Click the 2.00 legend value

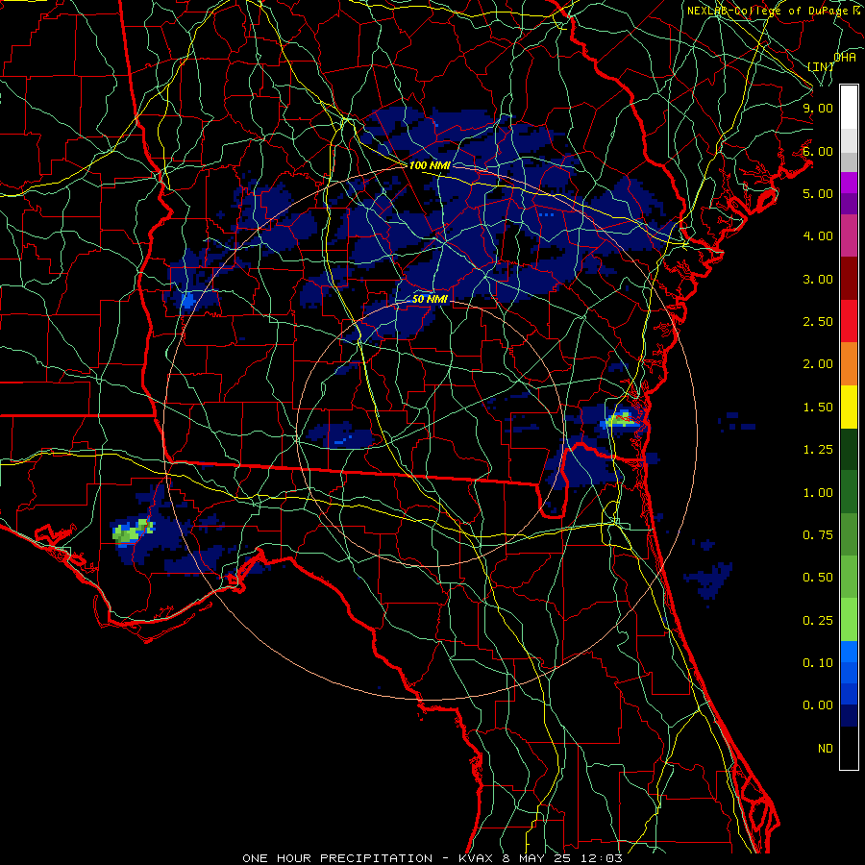point(818,364)
